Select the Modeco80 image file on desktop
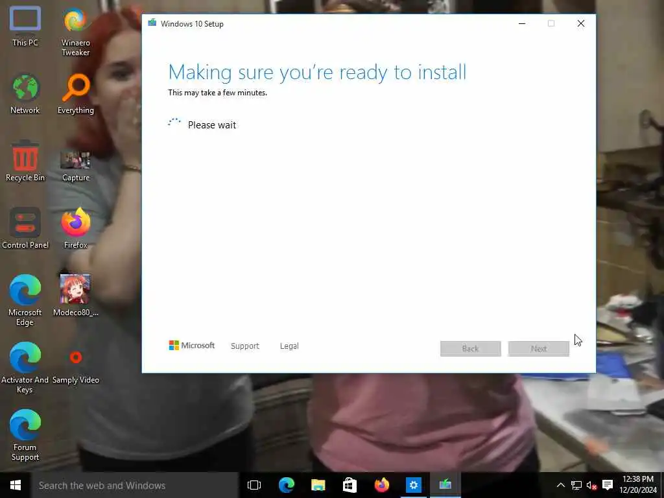 [76, 296]
